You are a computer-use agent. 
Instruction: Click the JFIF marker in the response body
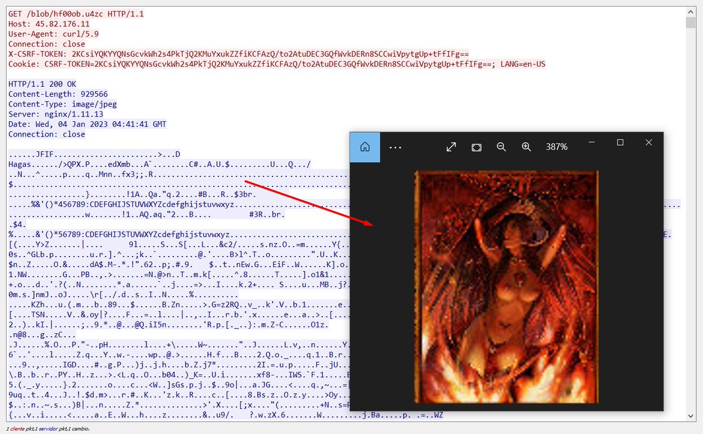(45, 155)
